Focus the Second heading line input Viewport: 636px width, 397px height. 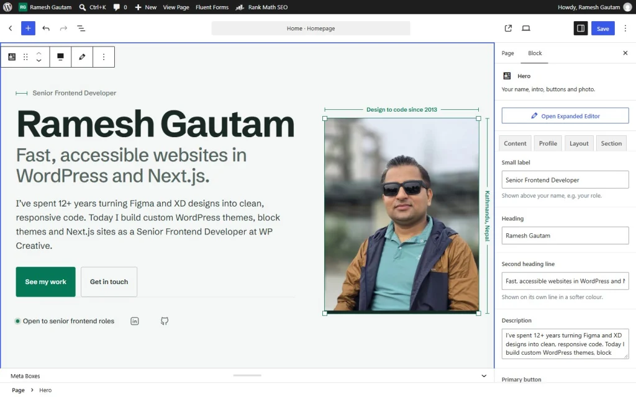[565, 281]
